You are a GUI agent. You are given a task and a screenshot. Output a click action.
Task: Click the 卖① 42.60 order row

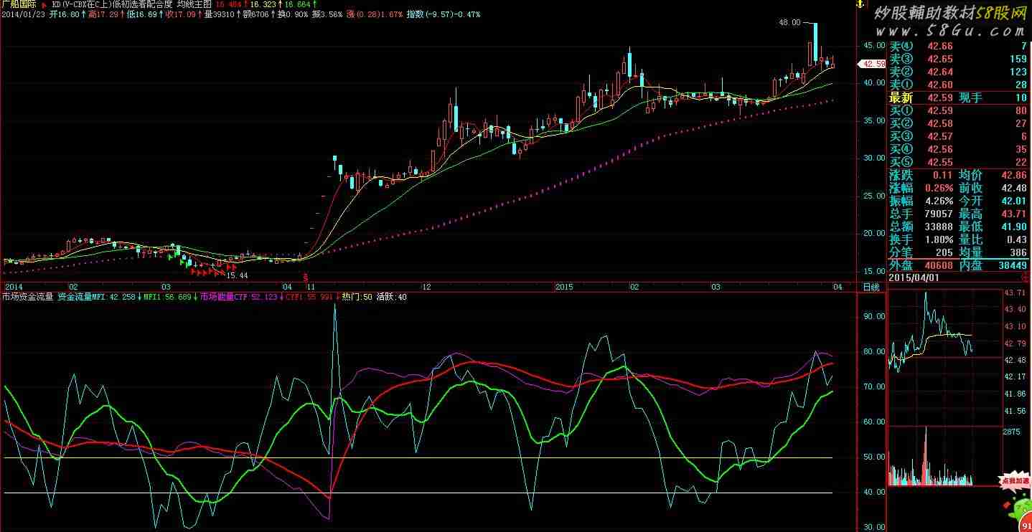[x=958, y=85]
